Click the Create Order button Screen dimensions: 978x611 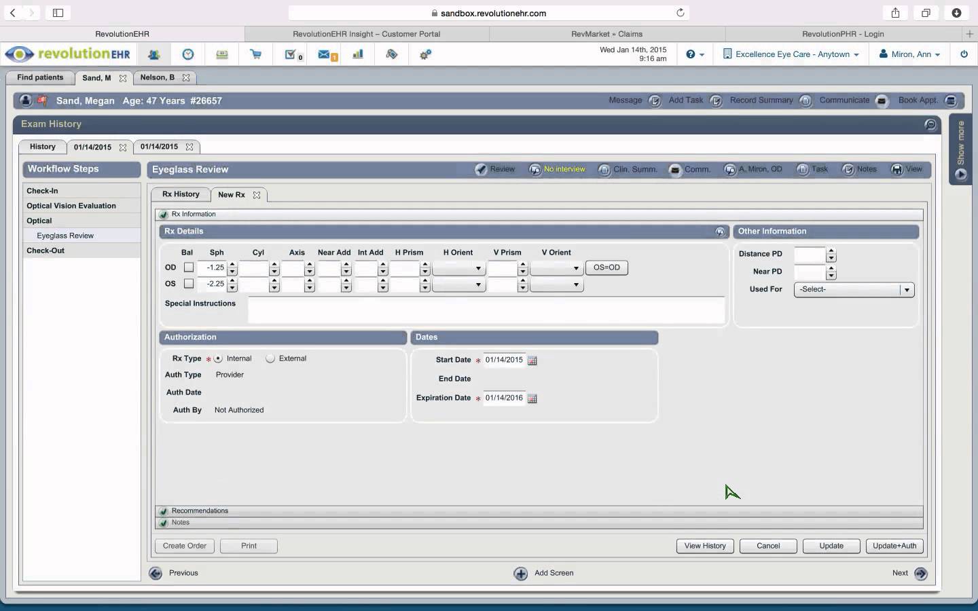click(184, 546)
